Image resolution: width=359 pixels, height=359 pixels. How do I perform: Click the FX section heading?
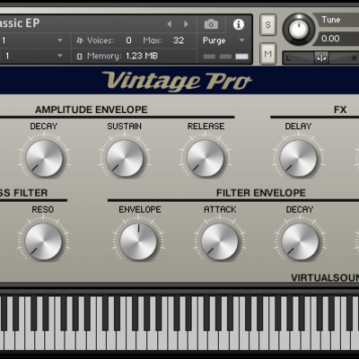(x=340, y=109)
